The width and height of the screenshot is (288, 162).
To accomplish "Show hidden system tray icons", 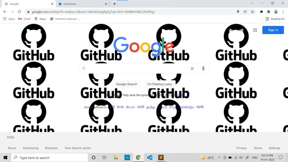I will coord(219,158).
